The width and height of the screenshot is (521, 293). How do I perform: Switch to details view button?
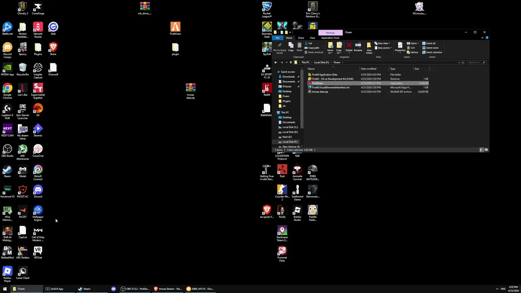pyautogui.click(x=481, y=150)
